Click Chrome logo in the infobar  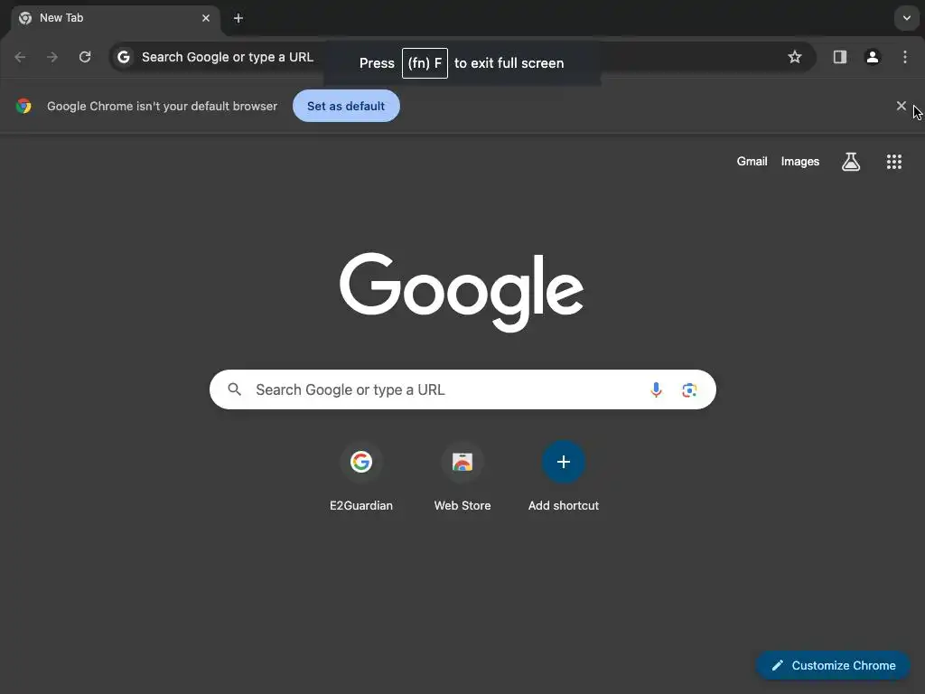pos(23,107)
